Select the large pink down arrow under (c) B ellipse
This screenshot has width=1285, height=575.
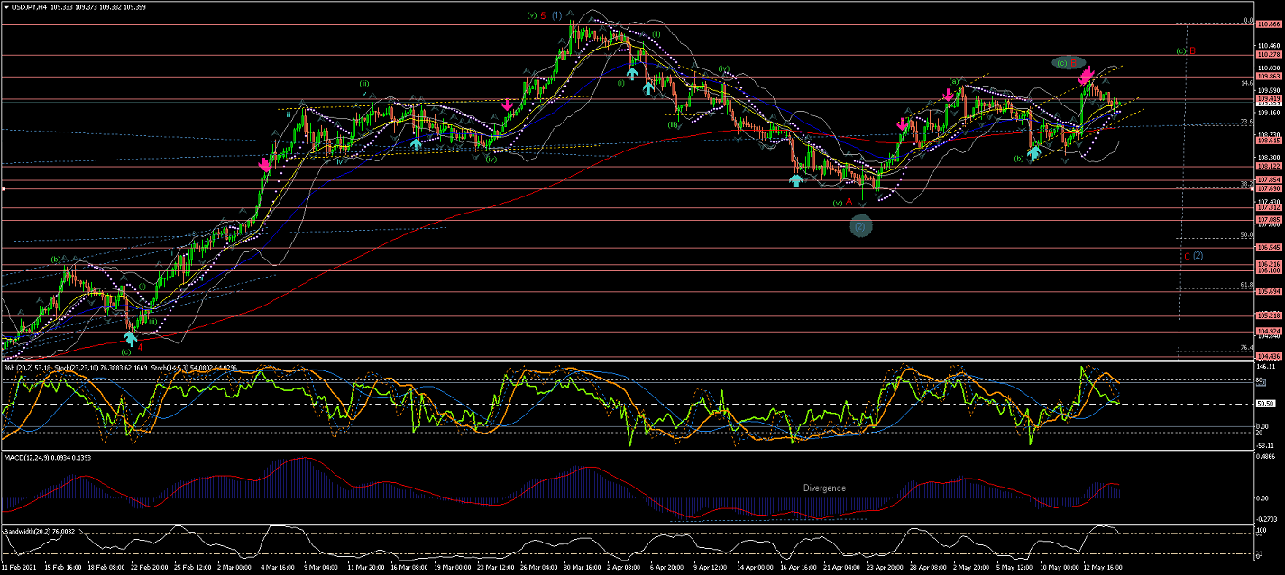tap(1088, 74)
